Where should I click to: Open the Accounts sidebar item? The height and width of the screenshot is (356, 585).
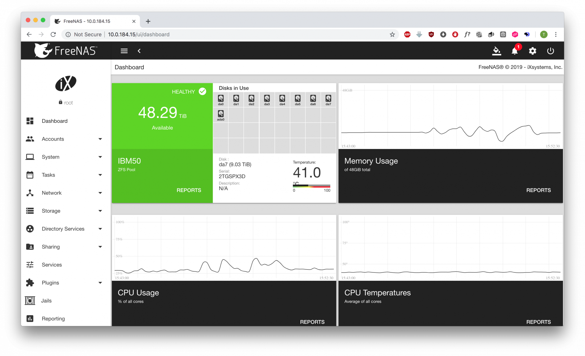tap(66, 139)
